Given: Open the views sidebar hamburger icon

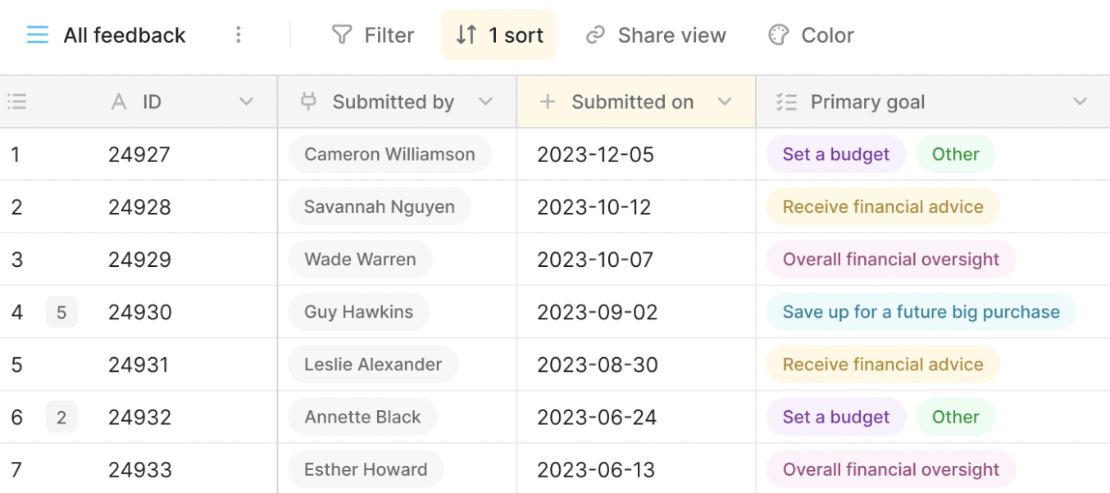Looking at the screenshot, I should pos(37,35).
